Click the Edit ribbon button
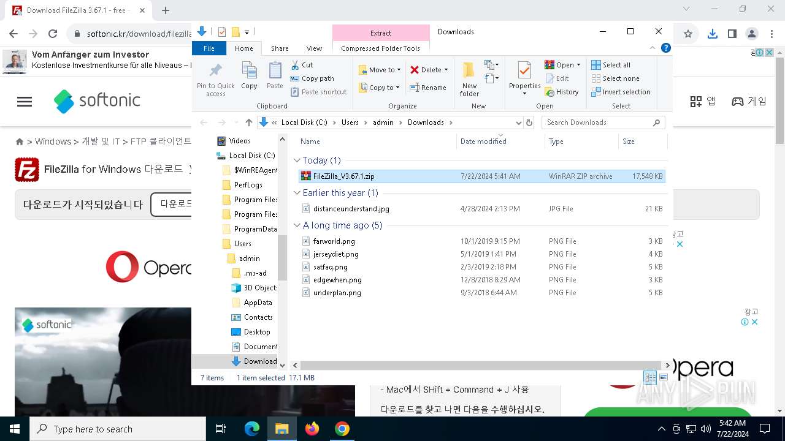Image resolution: width=785 pixels, height=441 pixels. (x=556, y=78)
